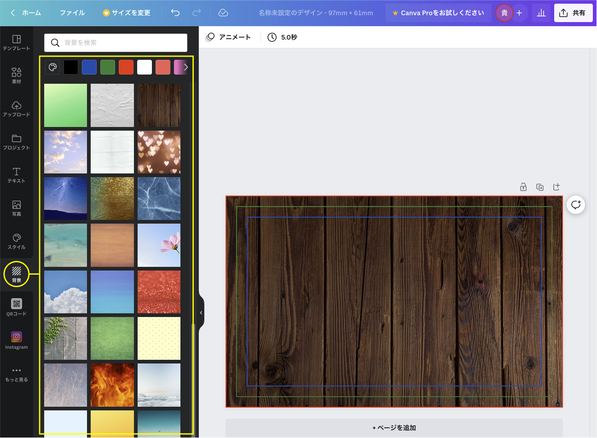Add a comment with speech bubble icon
597x438 pixels.
576,204
